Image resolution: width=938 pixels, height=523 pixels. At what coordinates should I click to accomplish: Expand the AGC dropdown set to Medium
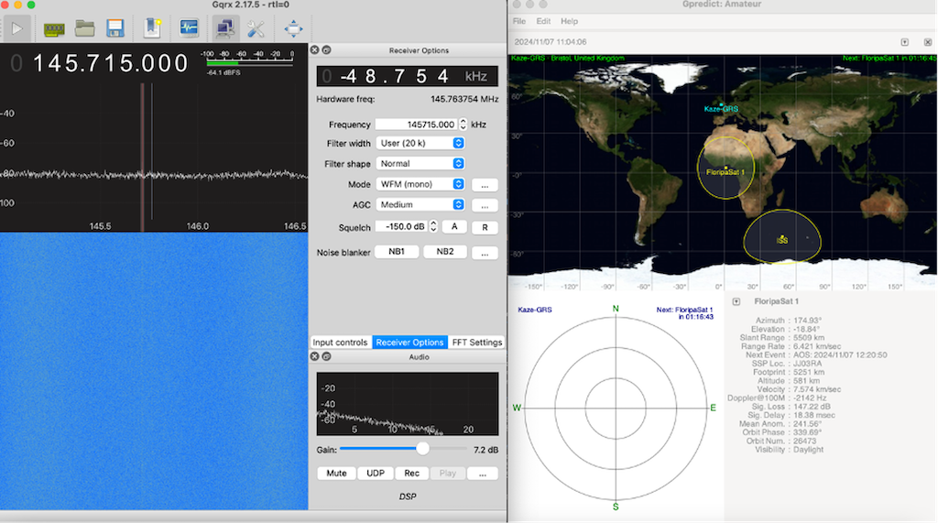(420, 205)
